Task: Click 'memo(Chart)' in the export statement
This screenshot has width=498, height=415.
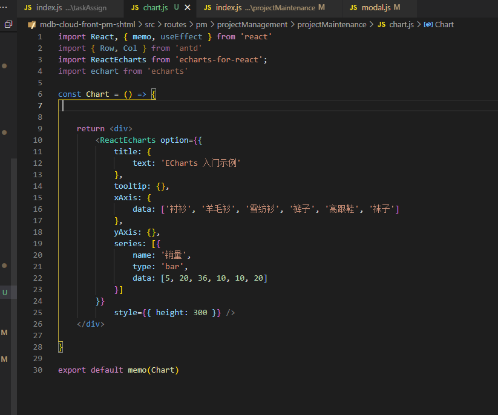Action: (x=154, y=370)
